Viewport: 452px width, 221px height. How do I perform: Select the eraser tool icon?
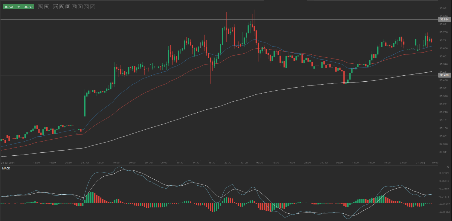coord(93,7)
